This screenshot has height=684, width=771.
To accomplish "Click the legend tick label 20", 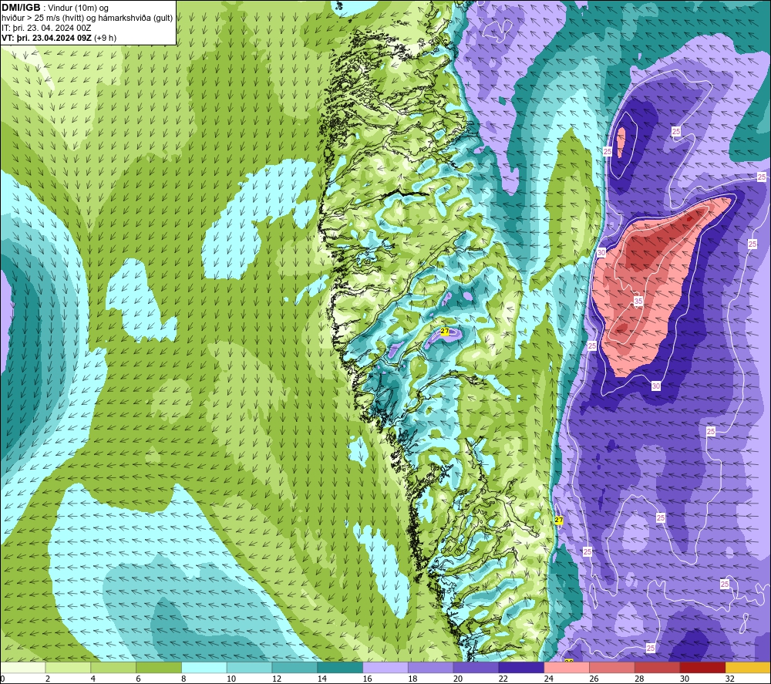I will [458, 679].
